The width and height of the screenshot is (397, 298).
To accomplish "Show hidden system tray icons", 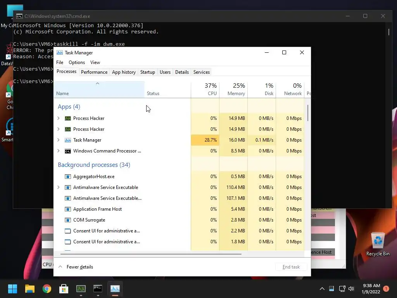I will 322,289.
